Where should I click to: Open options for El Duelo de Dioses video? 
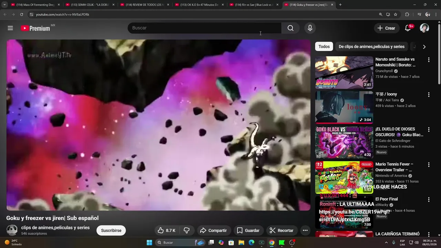[x=429, y=130]
